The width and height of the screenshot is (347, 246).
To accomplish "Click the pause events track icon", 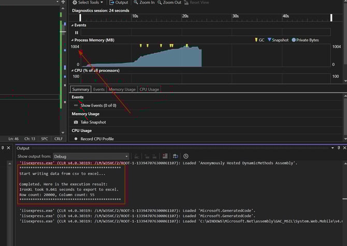I will (77, 33).
